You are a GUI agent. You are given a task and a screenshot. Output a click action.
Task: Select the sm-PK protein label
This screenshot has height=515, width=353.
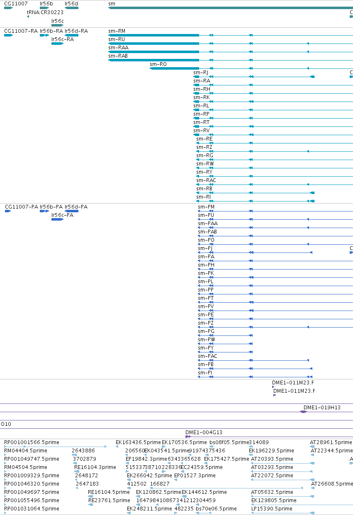point(206,273)
